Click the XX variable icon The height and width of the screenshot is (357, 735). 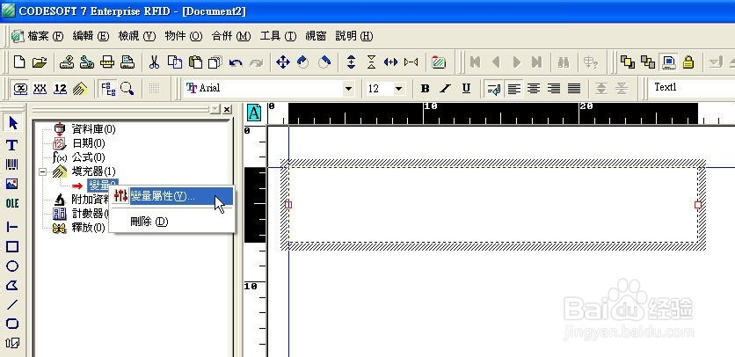40,88
